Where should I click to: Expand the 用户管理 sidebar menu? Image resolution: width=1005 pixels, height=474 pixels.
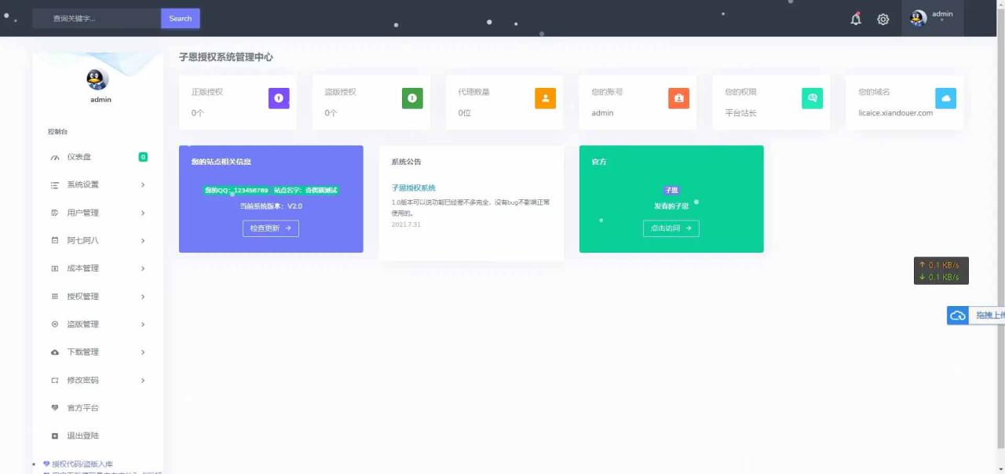(x=98, y=213)
